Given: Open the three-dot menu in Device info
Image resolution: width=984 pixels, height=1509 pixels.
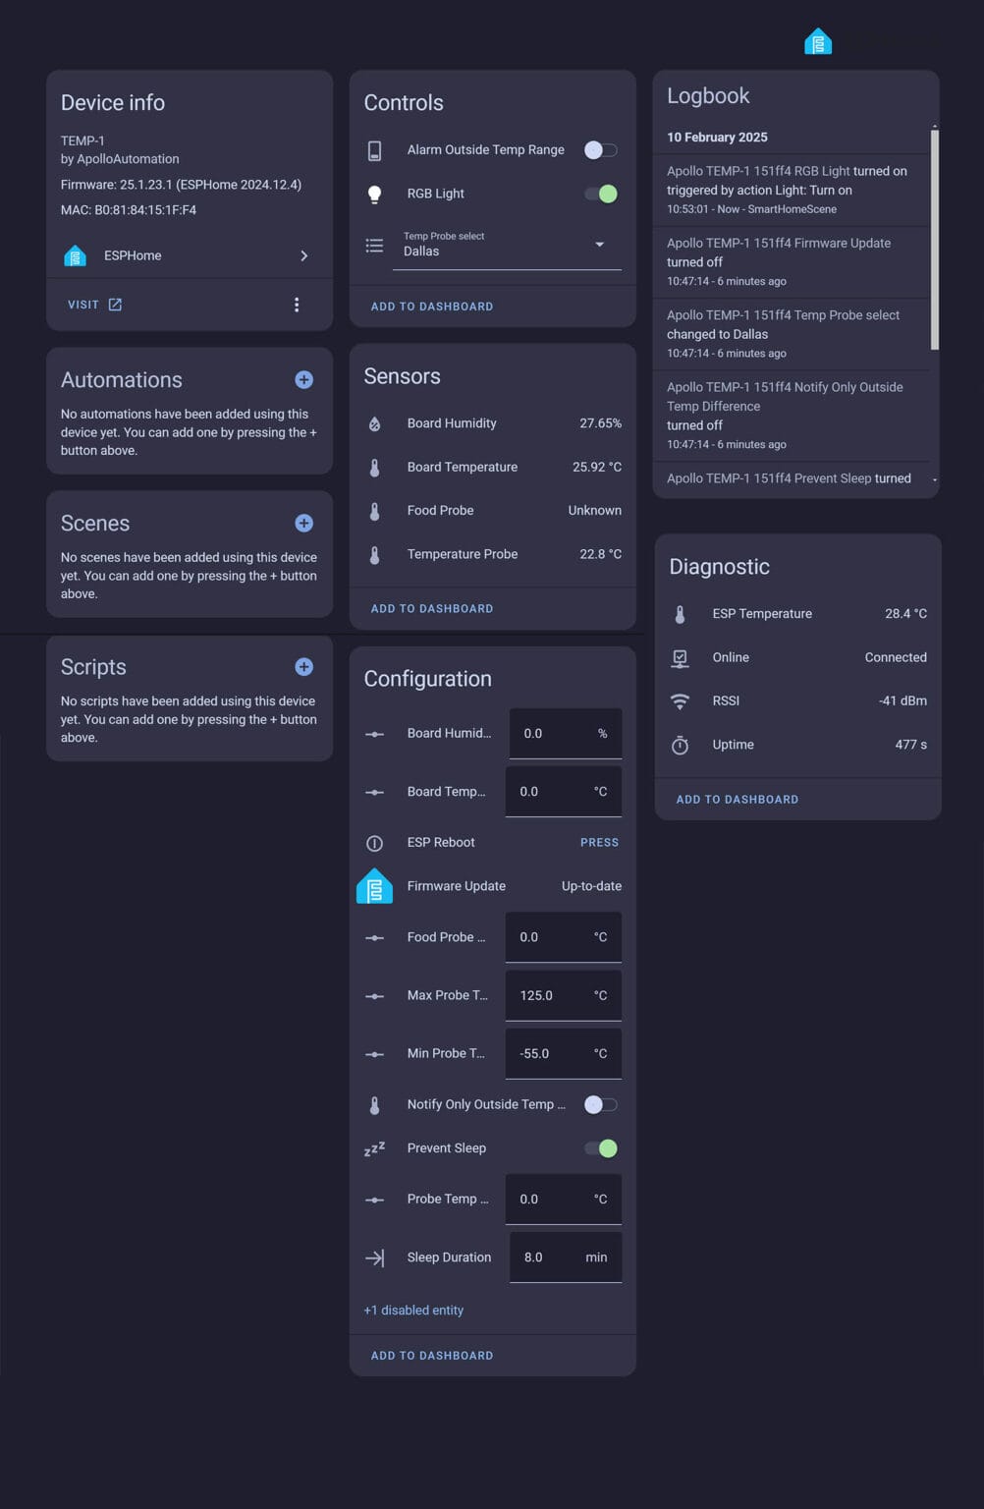Looking at the screenshot, I should click(297, 305).
